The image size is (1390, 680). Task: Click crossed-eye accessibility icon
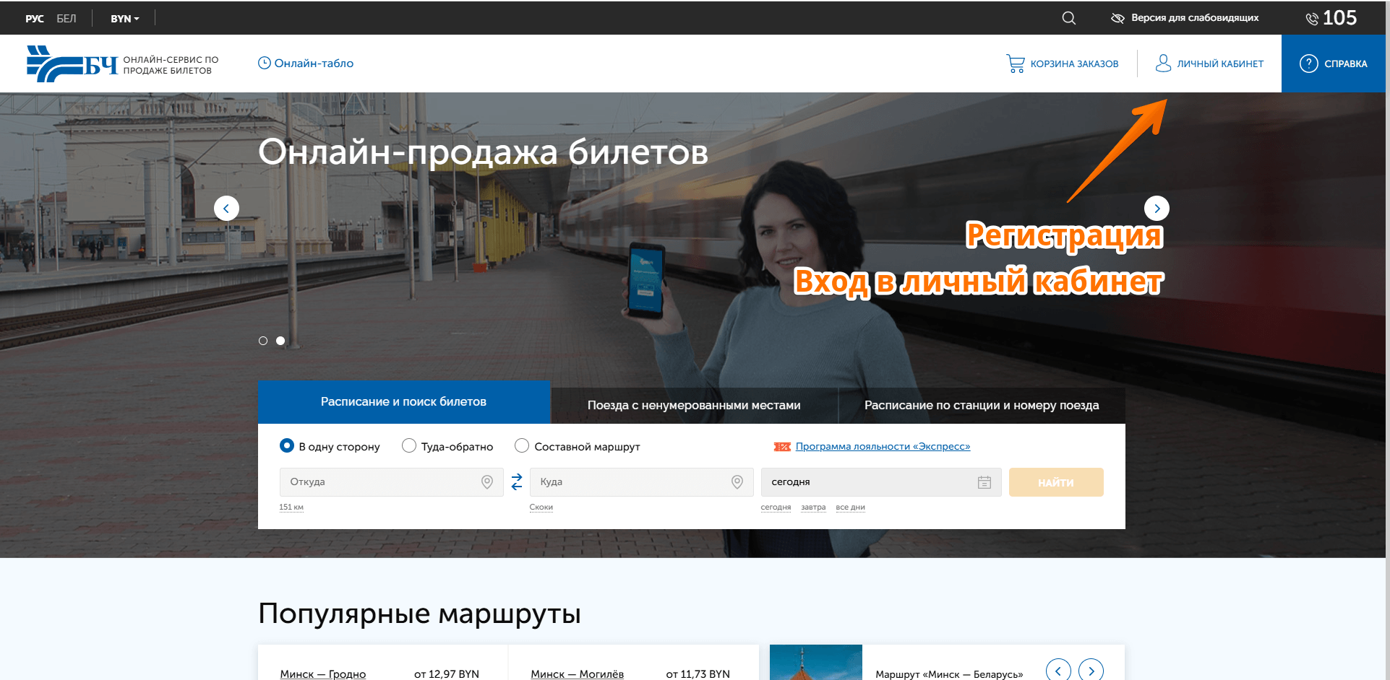(x=1117, y=18)
